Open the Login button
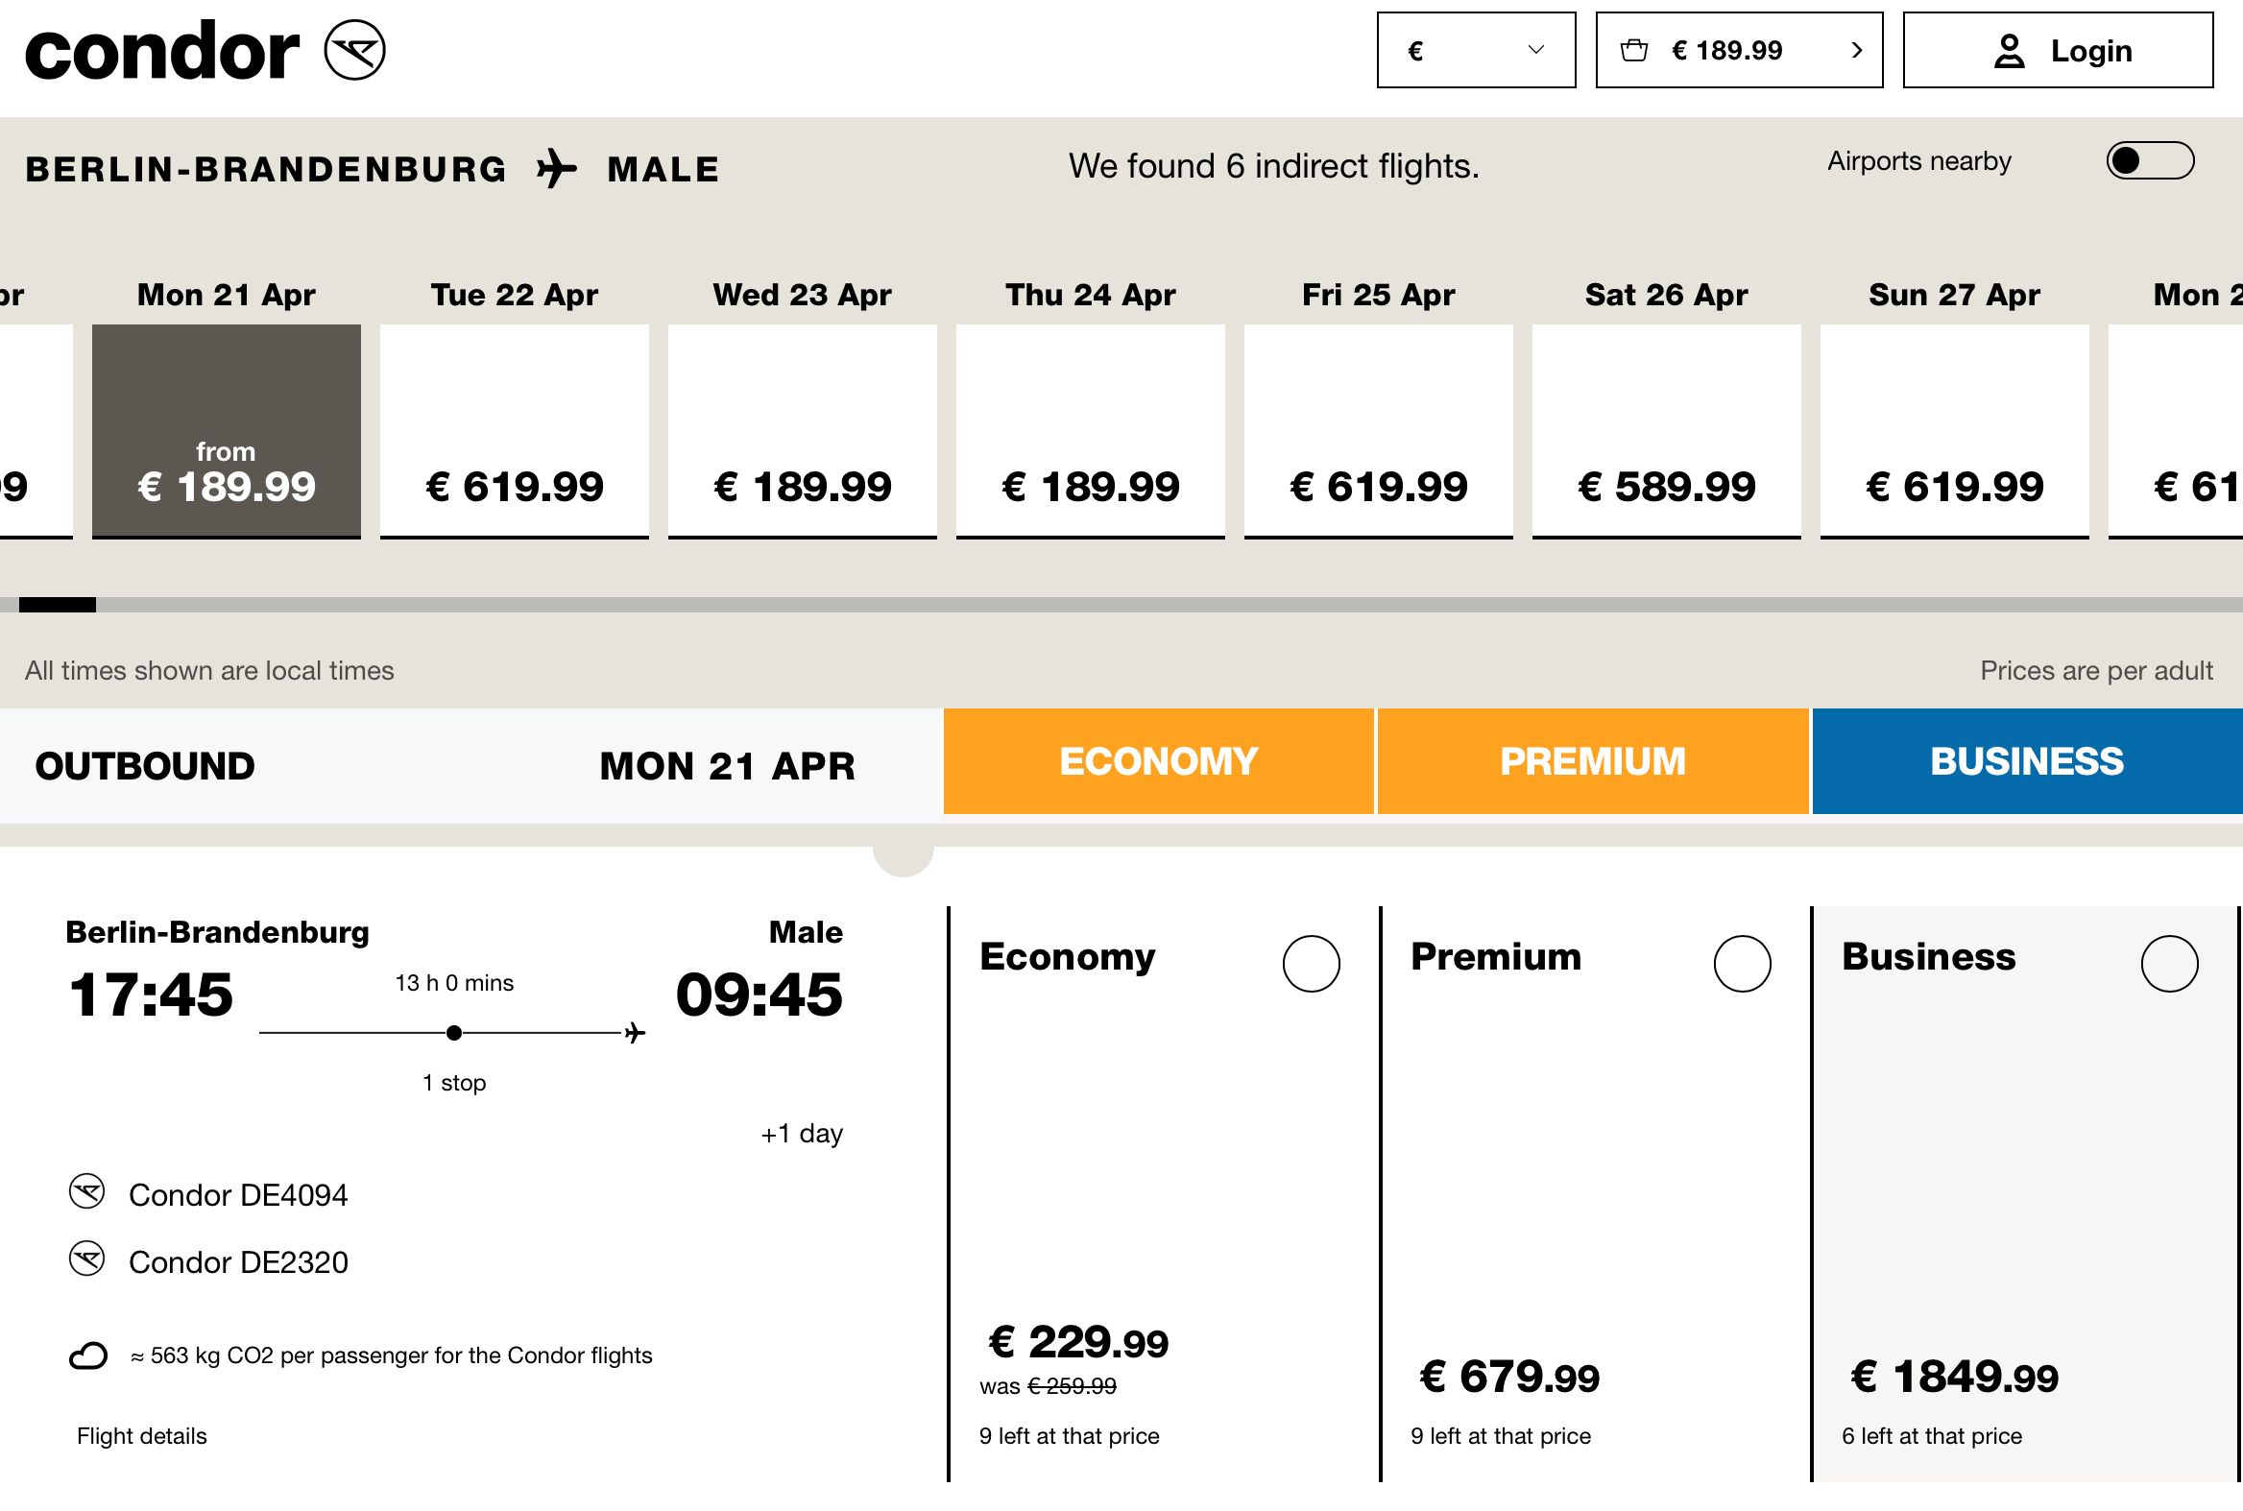Image resolution: width=2243 pixels, height=1511 pixels. pyautogui.click(x=2058, y=50)
